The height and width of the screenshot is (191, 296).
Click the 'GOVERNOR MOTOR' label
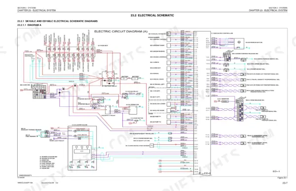click(254, 42)
